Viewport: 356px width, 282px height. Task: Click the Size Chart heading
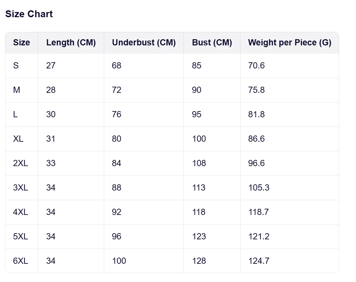tap(29, 14)
